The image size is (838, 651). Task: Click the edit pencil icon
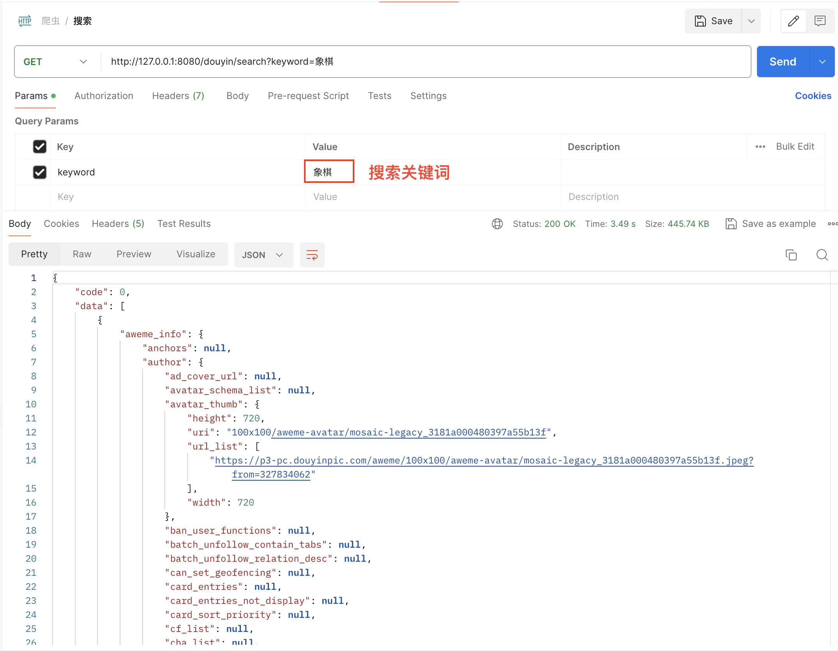[x=794, y=21]
